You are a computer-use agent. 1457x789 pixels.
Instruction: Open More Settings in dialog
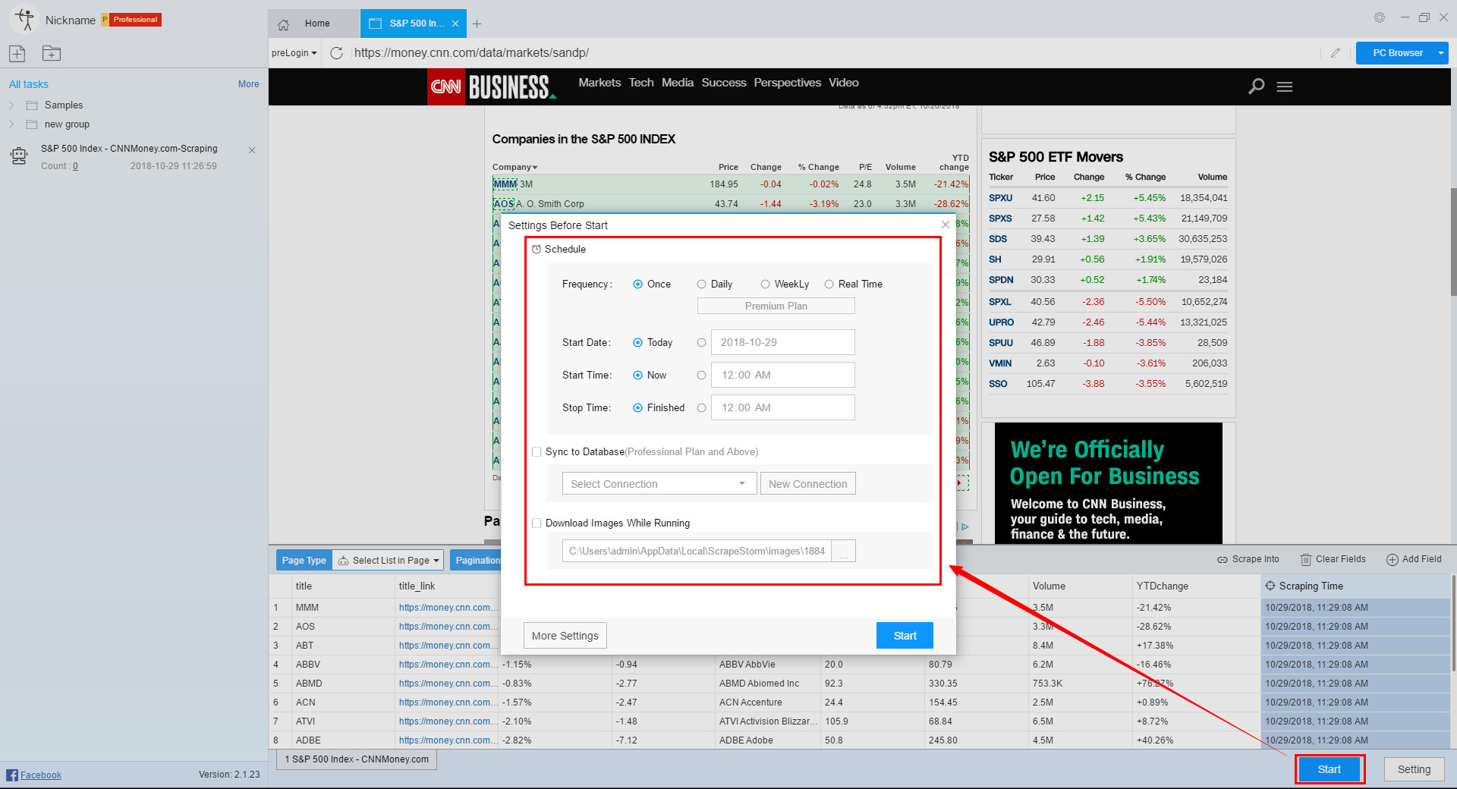[565, 636]
